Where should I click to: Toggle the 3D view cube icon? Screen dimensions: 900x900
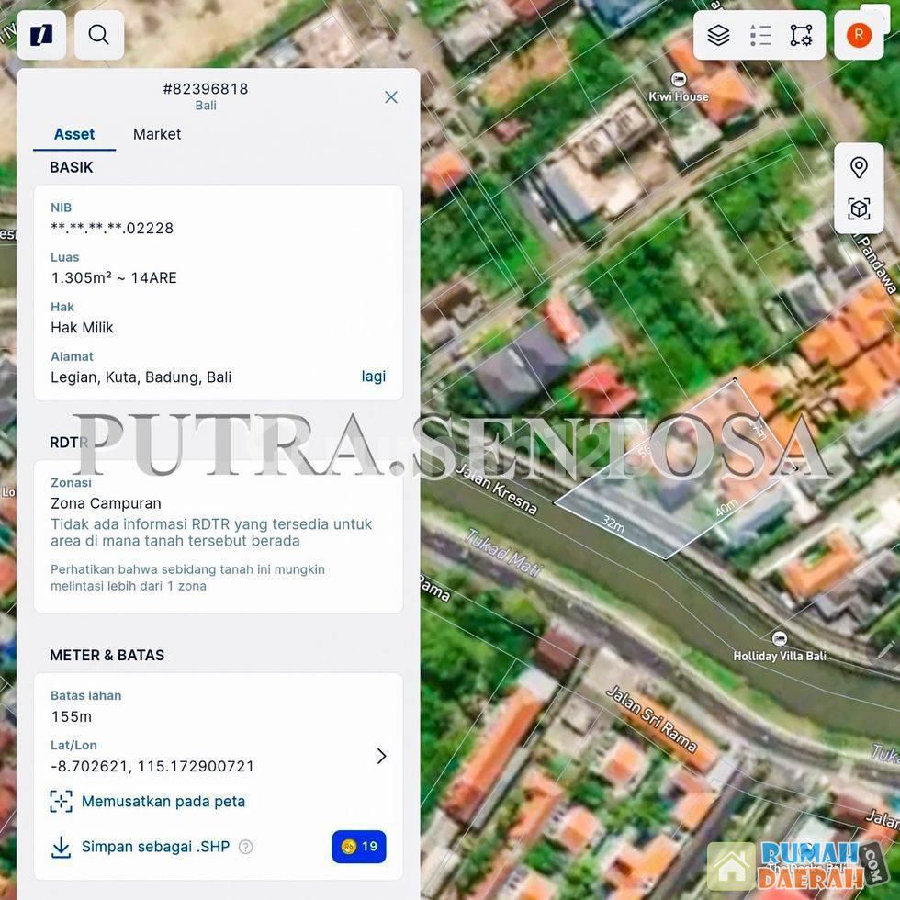point(859,209)
